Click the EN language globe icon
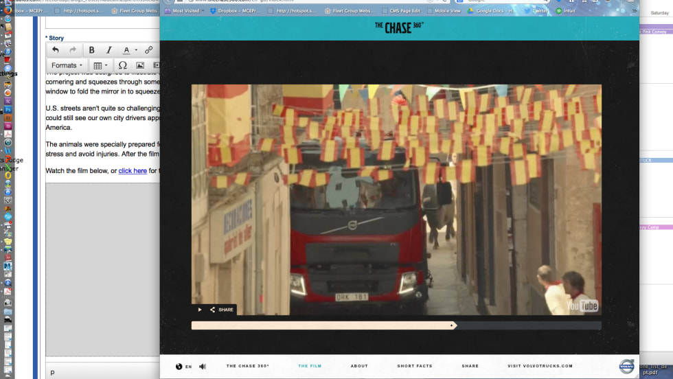673x379 pixels. point(179,367)
